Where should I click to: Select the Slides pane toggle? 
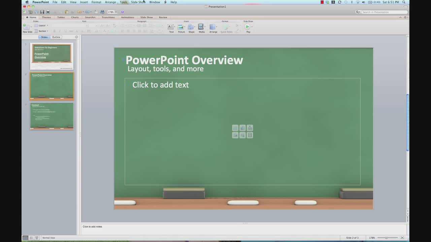click(x=44, y=37)
